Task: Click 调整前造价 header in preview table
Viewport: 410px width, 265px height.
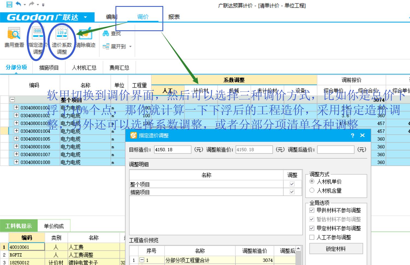Action: tap(254, 251)
